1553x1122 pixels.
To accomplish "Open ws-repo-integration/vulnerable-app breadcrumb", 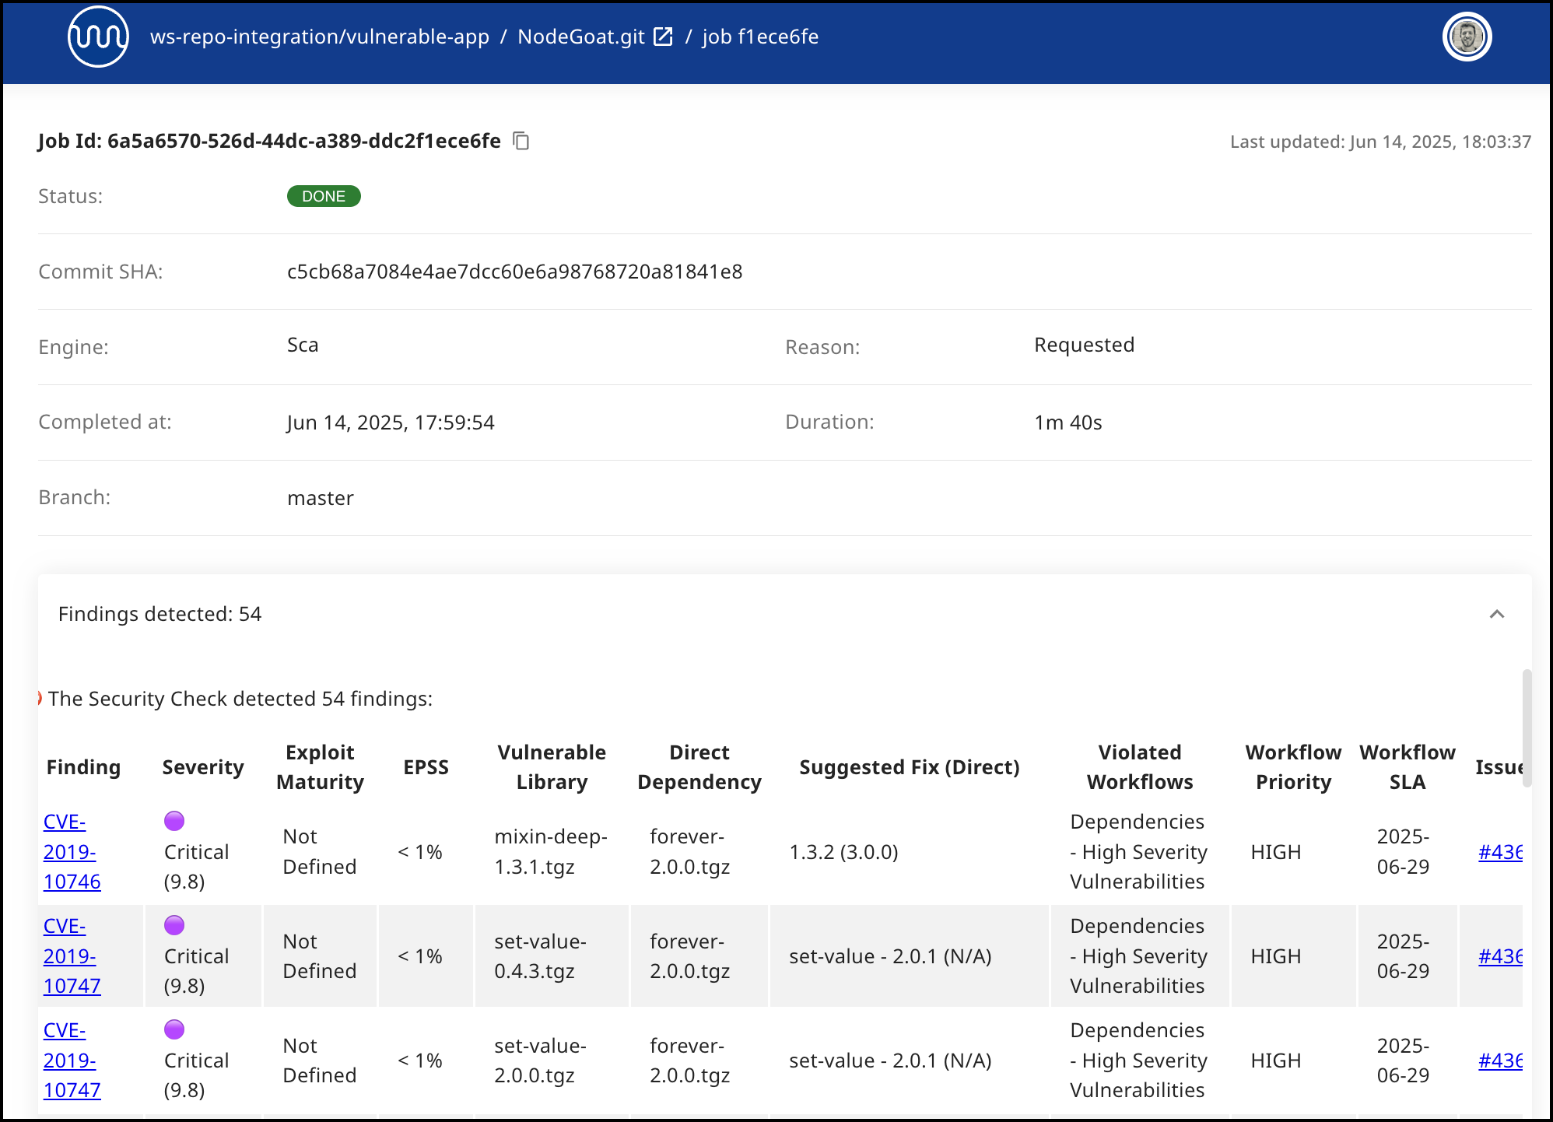I will [x=319, y=37].
